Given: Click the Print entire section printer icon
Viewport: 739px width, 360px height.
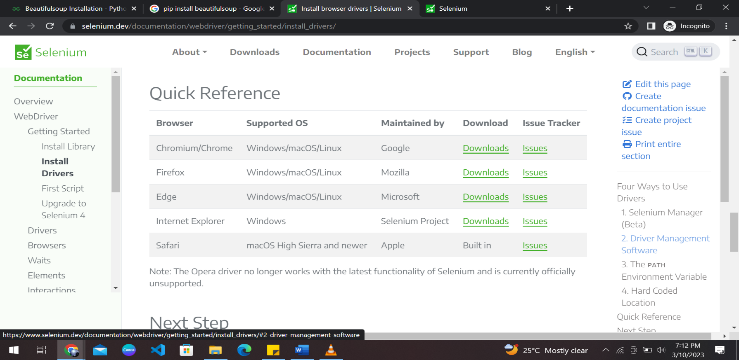Looking at the screenshot, I should pos(627,144).
